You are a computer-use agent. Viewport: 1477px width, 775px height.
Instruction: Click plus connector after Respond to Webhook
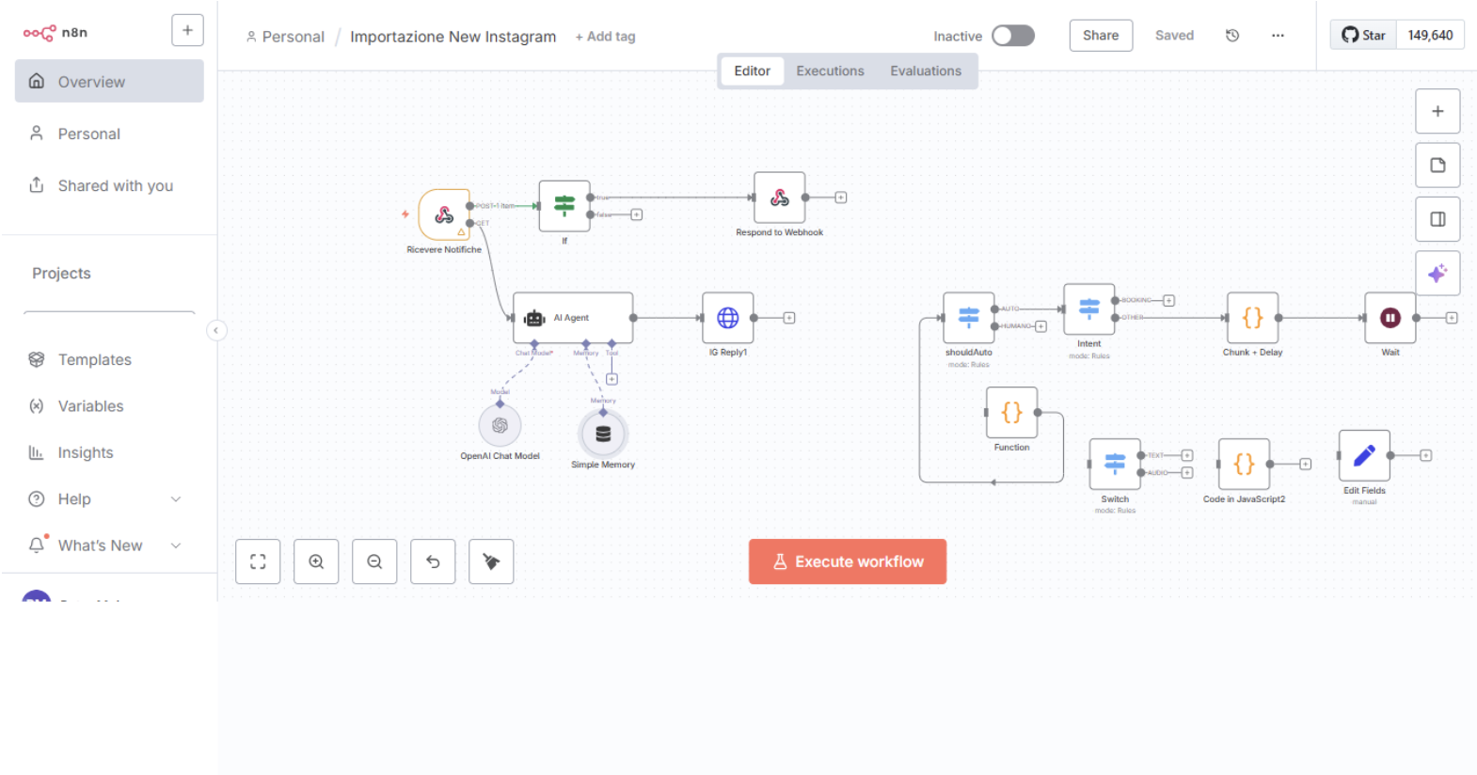pos(841,198)
